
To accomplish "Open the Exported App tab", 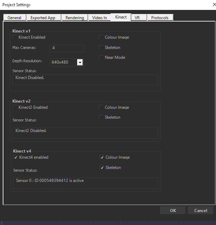I will point(44,18).
